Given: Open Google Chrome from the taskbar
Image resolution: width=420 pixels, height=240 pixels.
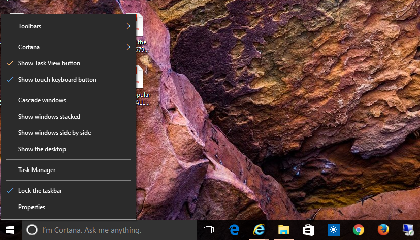Looking at the screenshot, I should 359,230.
